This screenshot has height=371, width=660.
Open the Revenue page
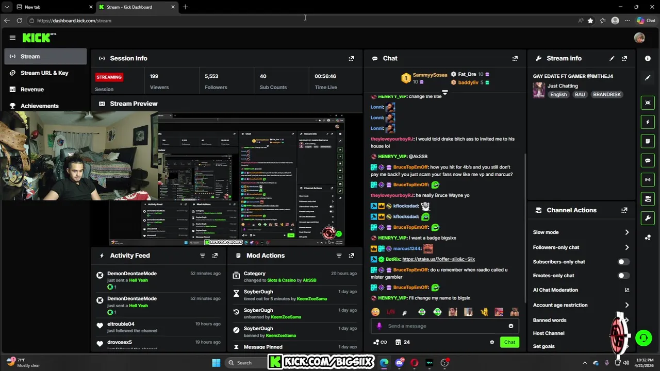[45, 90]
